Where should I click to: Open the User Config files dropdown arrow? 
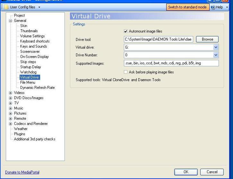[39, 7]
